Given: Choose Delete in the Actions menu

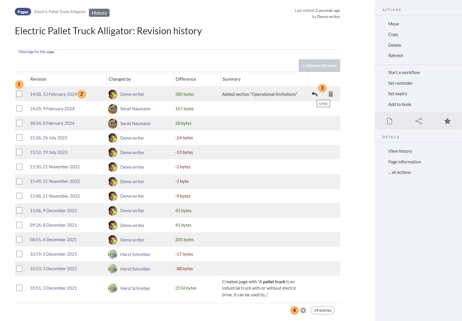Looking at the screenshot, I should [x=395, y=45].
